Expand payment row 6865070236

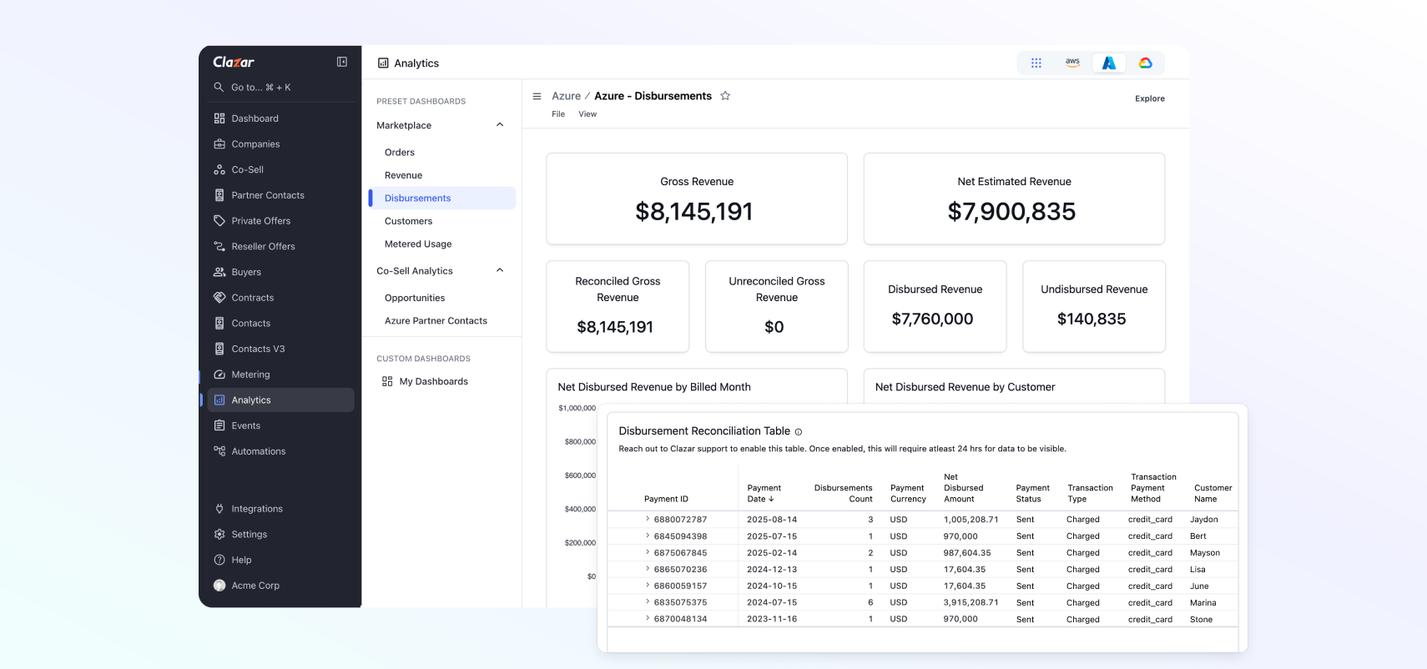tap(647, 569)
